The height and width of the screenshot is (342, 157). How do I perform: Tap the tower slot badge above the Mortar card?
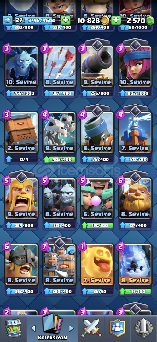[x=97, y=111]
